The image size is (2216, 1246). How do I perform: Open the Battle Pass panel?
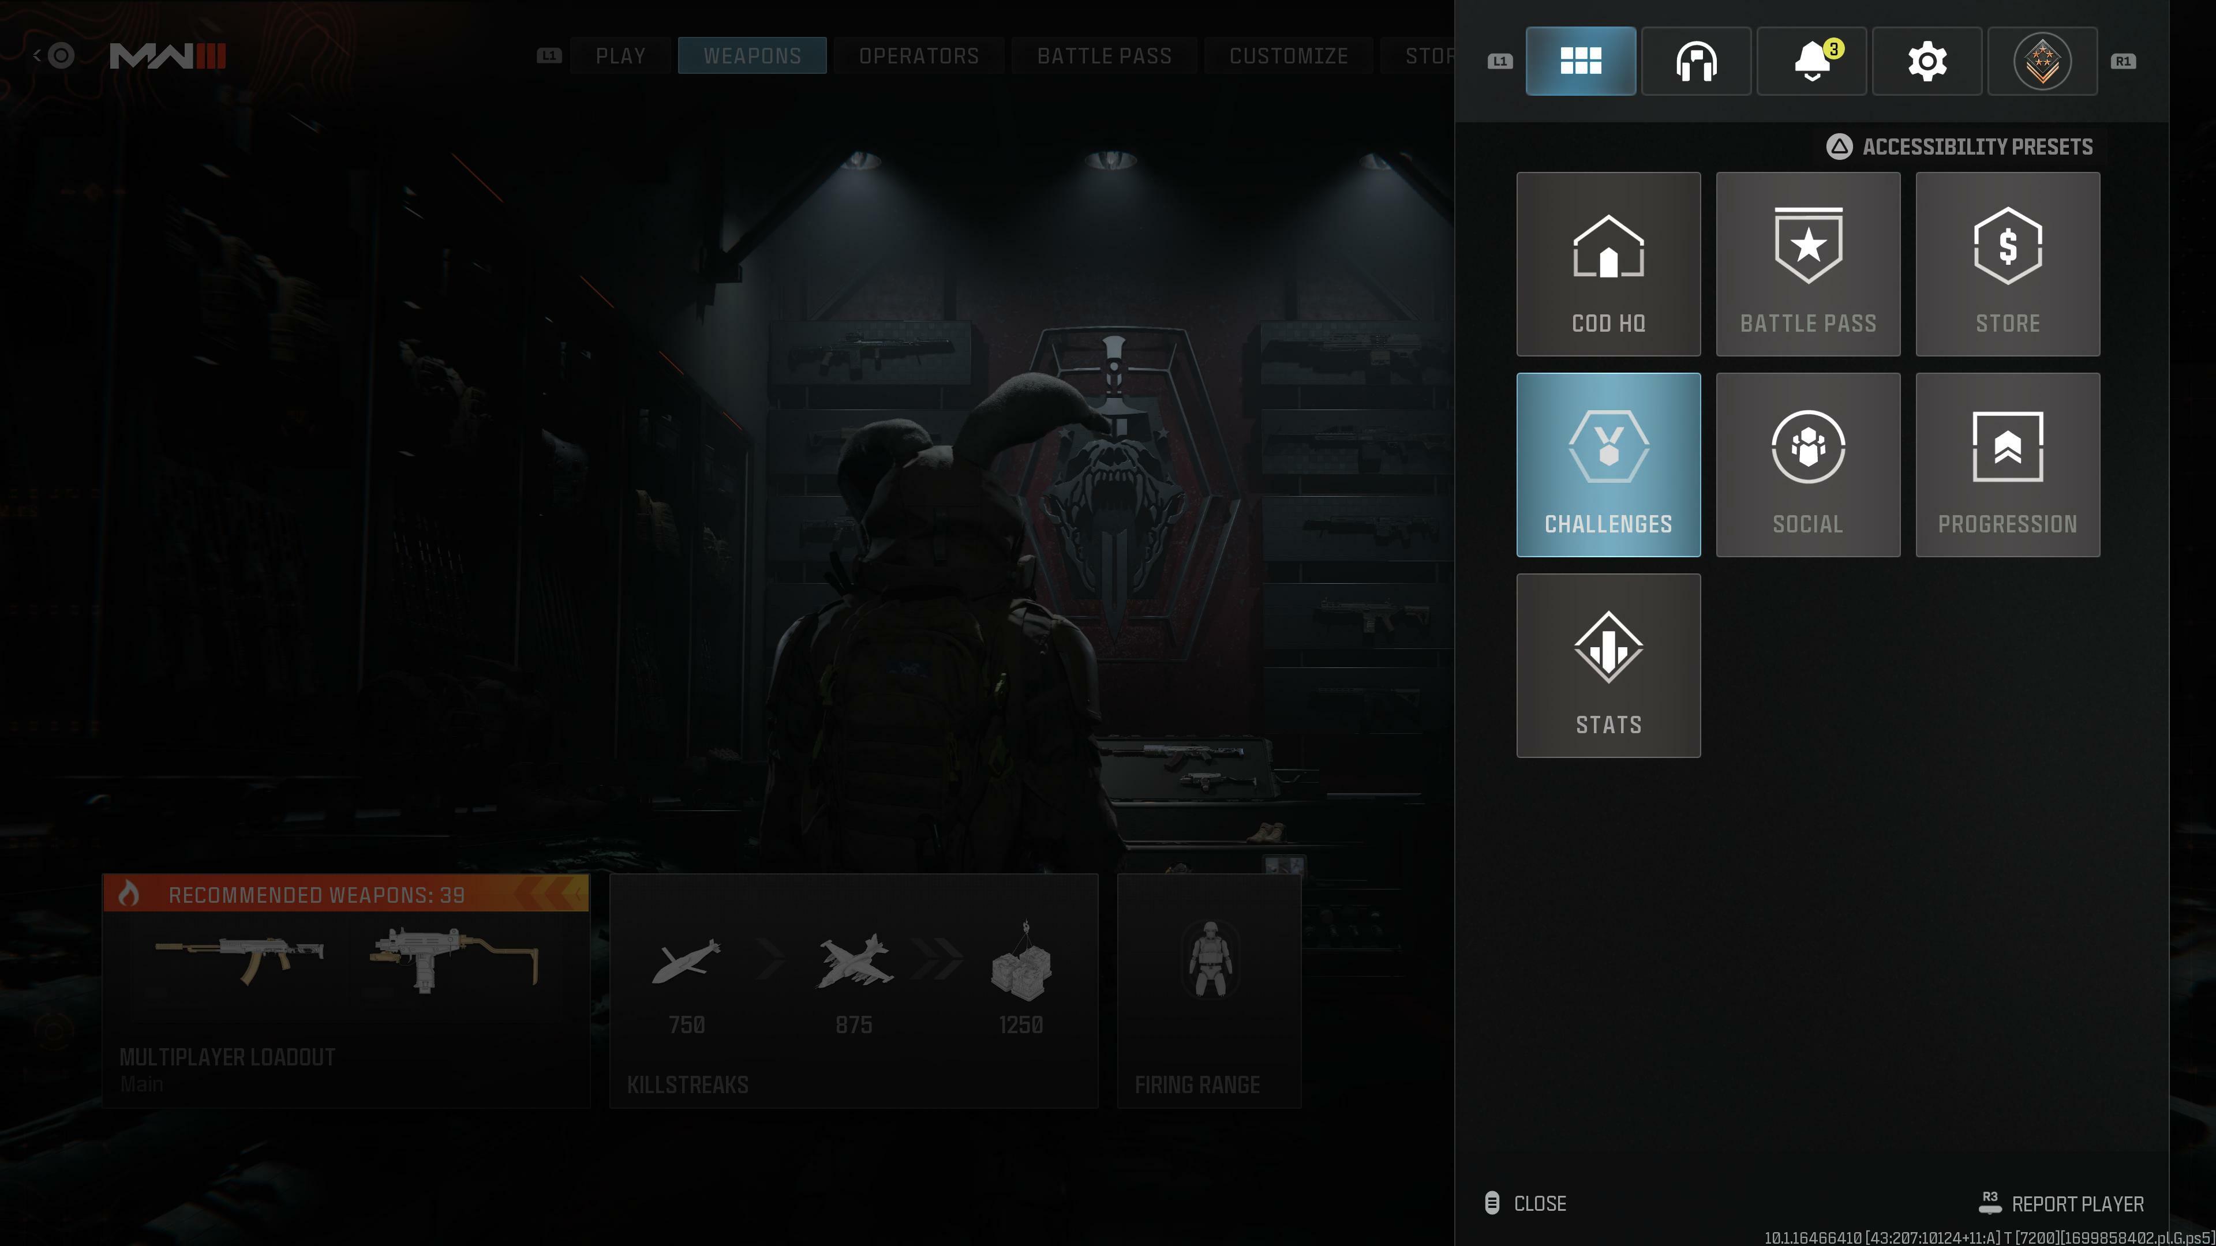[1808, 263]
